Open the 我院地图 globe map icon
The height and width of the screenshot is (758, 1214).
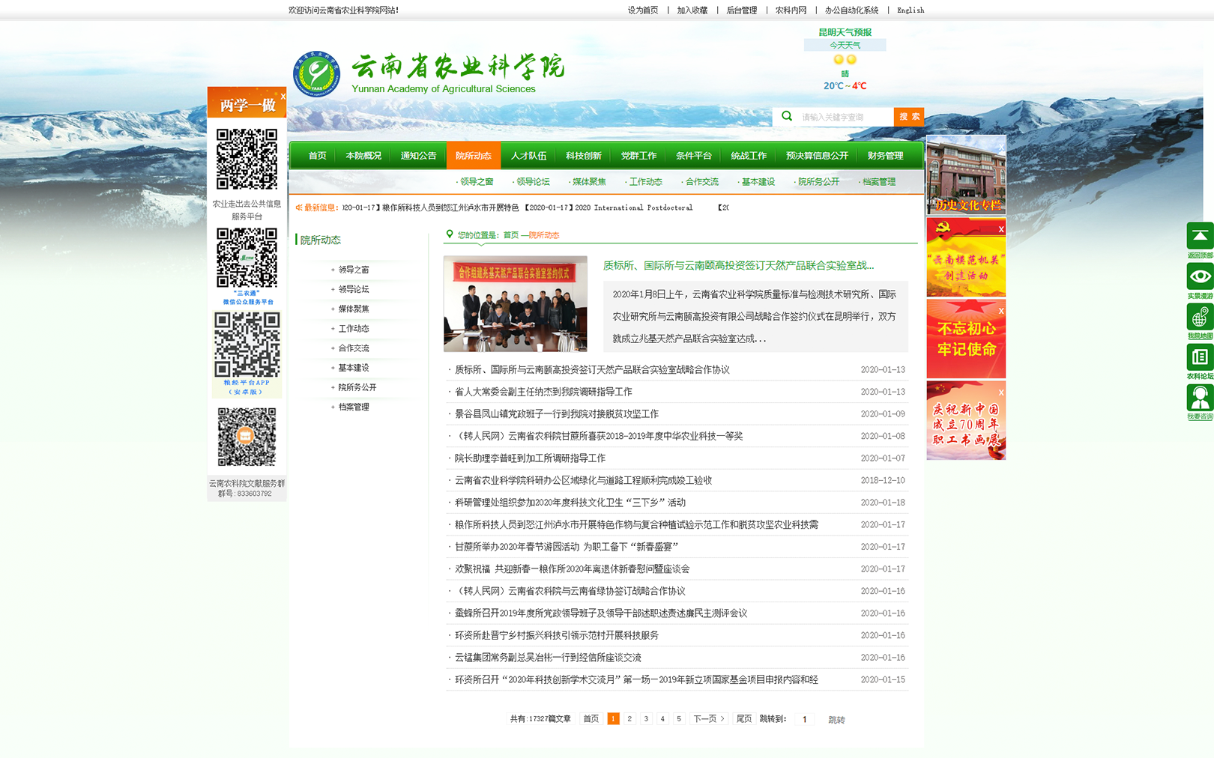1199,318
